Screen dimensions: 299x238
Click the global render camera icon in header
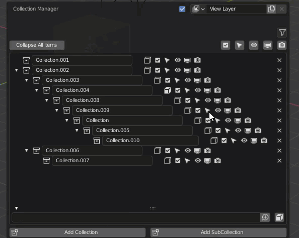tap(282, 45)
